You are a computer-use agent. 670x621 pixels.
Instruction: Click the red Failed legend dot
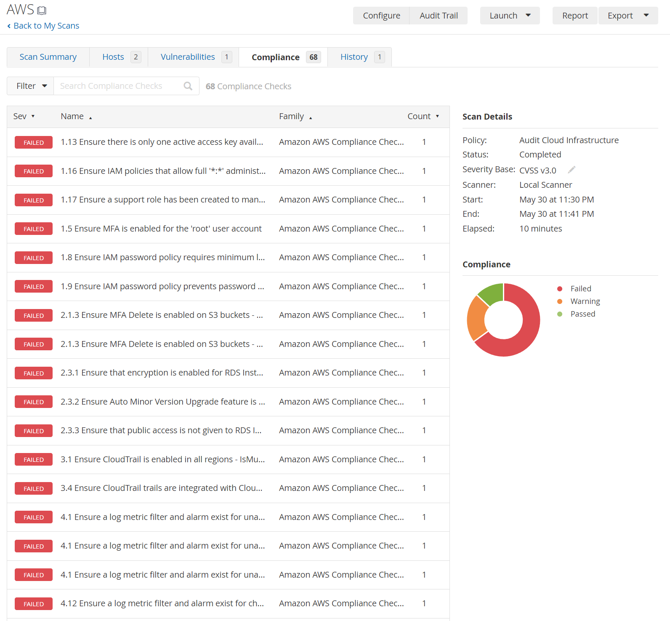point(560,288)
